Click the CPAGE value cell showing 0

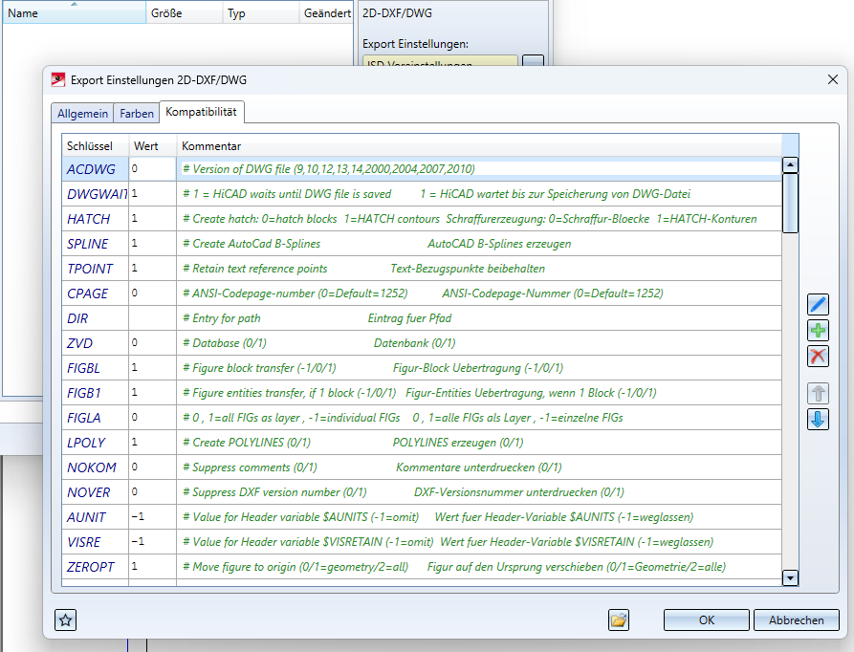pos(152,293)
